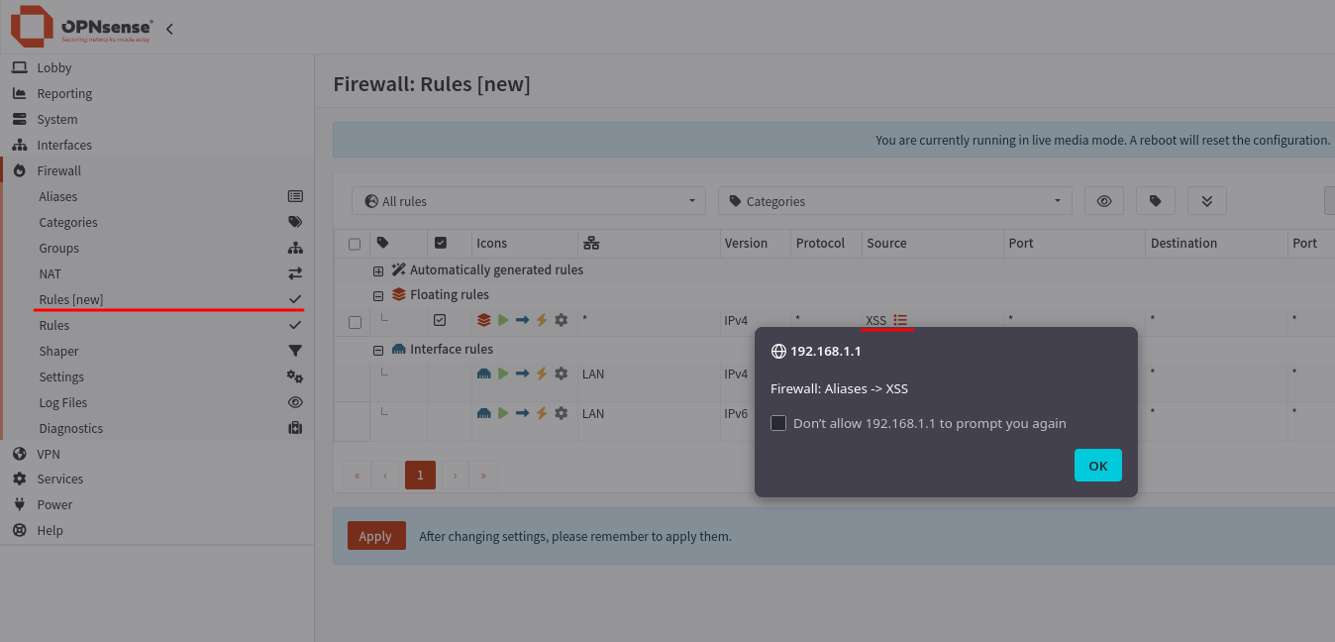Click the Settings gears icon in sidebar

pyautogui.click(x=295, y=376)
